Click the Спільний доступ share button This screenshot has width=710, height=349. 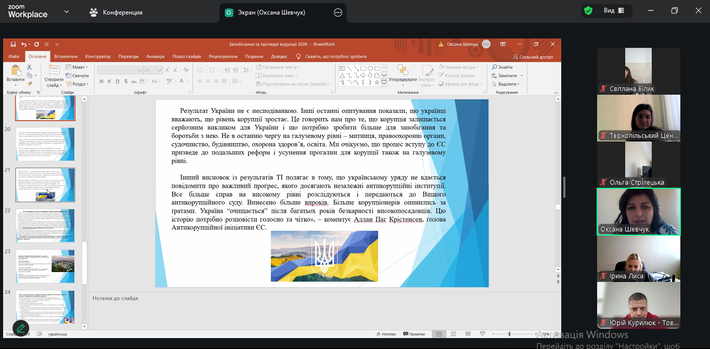tap(533, 57)
